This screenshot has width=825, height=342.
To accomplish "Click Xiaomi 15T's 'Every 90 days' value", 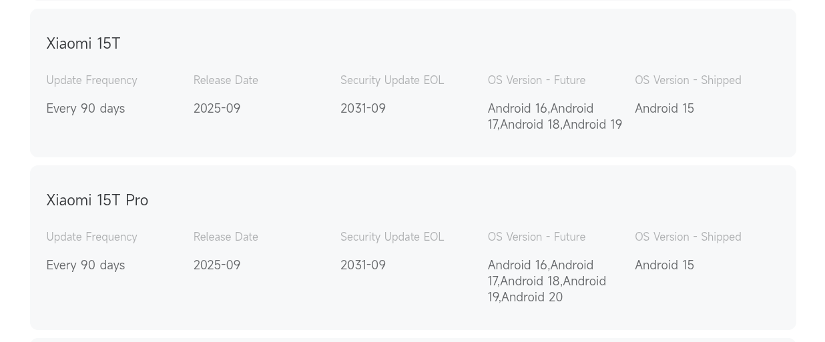I will (85, 108).
